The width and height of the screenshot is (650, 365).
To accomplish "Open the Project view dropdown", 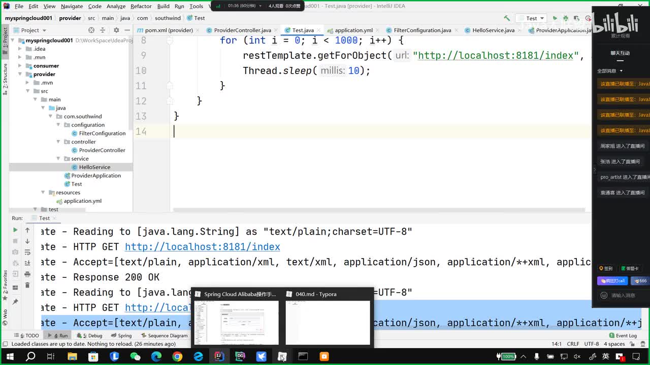I will point(30,30).
